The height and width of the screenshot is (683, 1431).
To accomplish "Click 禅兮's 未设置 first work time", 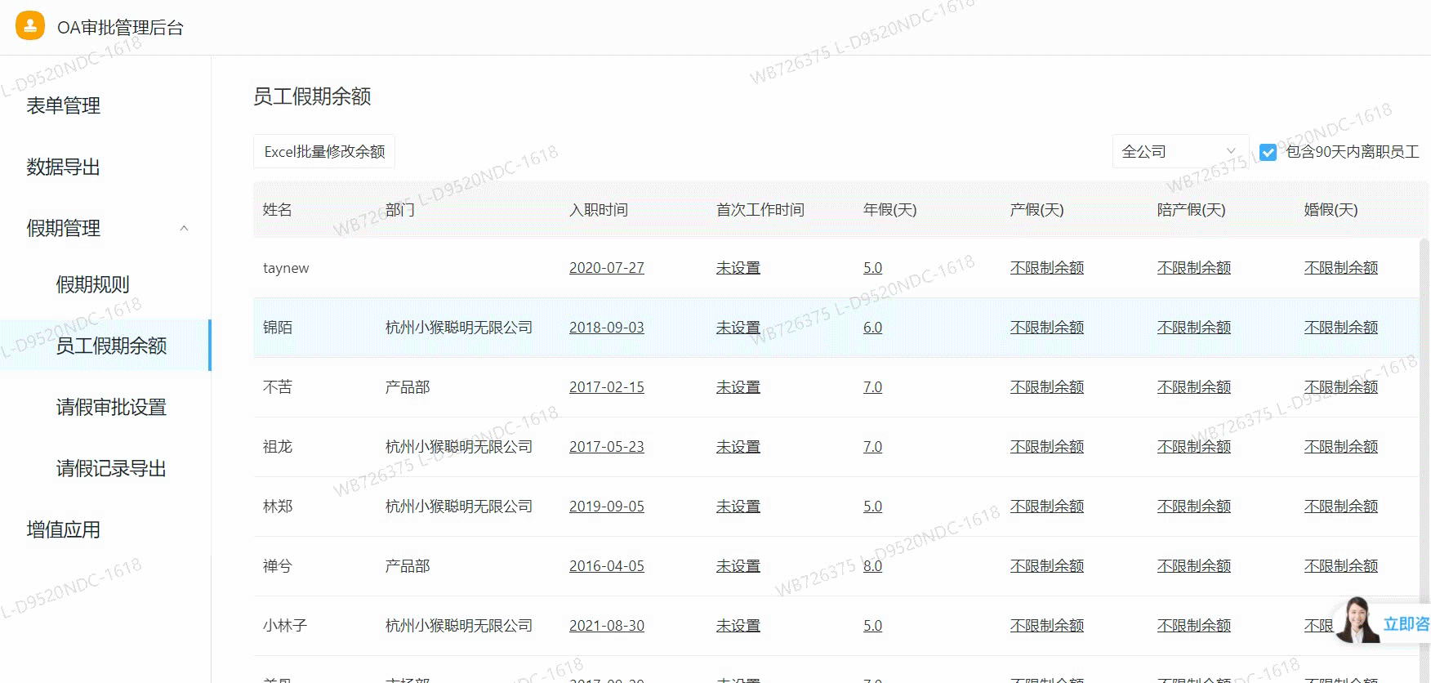I will click(x=738, y=566).
